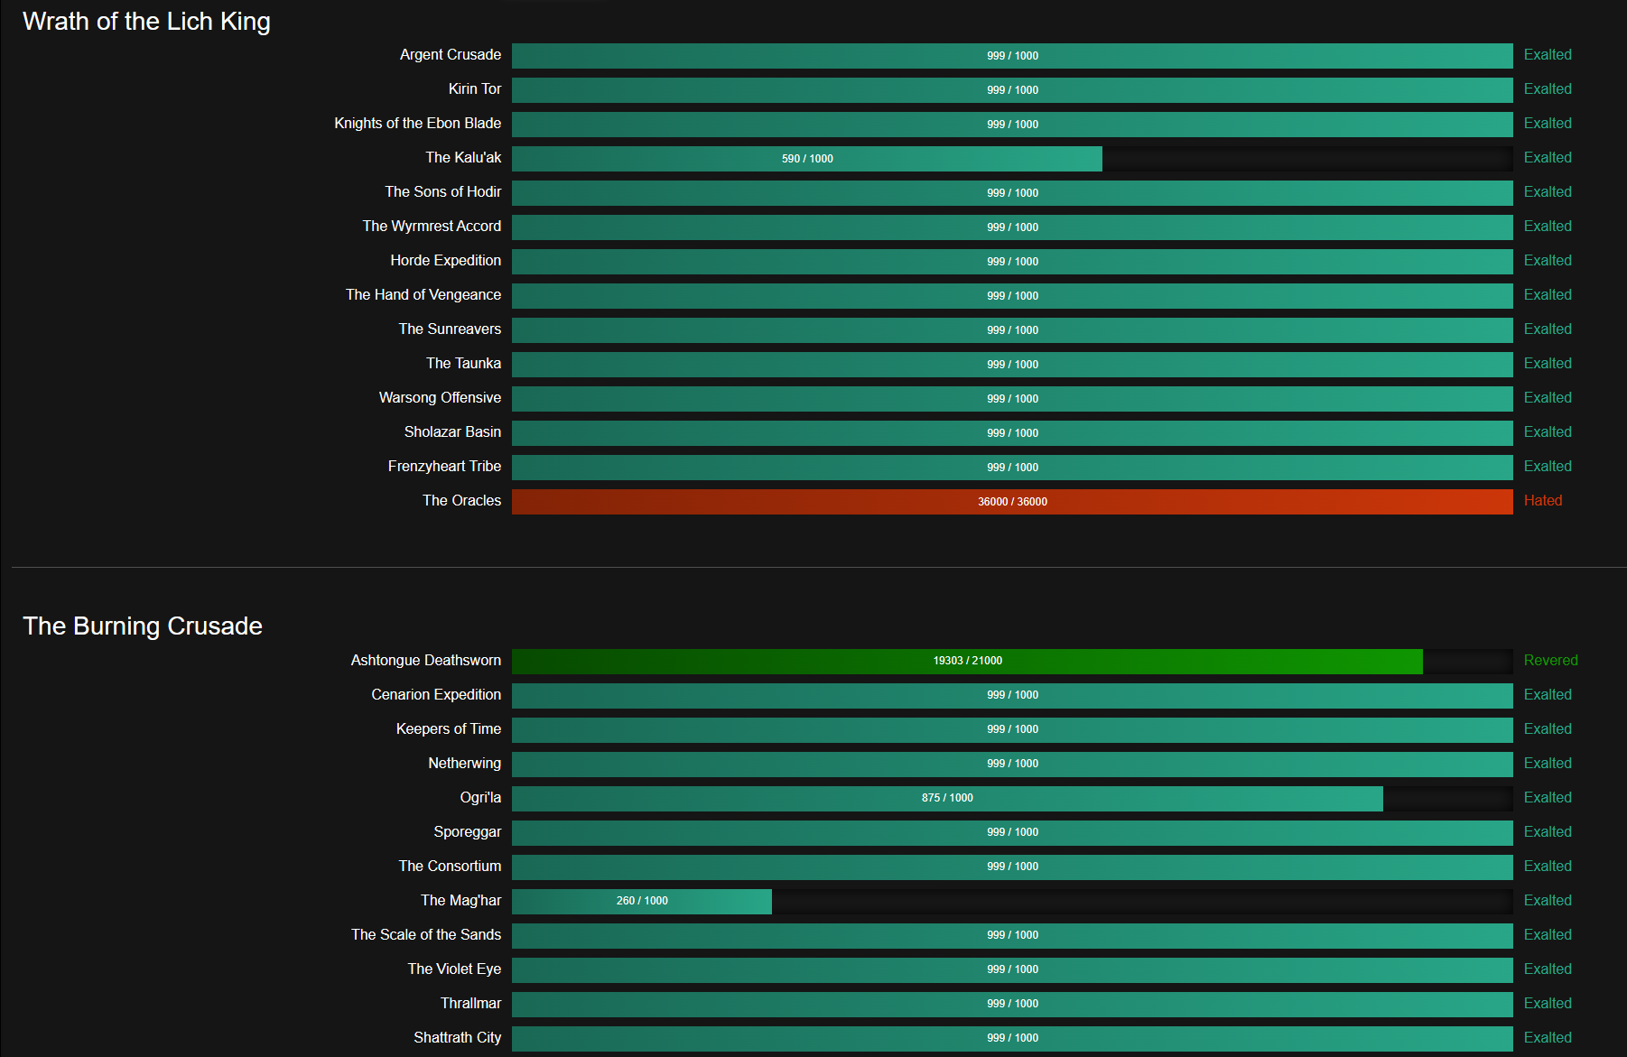Click The Oracles red reputation bar
Image resolution: width=1627 pixels, height=1057 pixels.
pyautogui.click(x=1011, y=502)
